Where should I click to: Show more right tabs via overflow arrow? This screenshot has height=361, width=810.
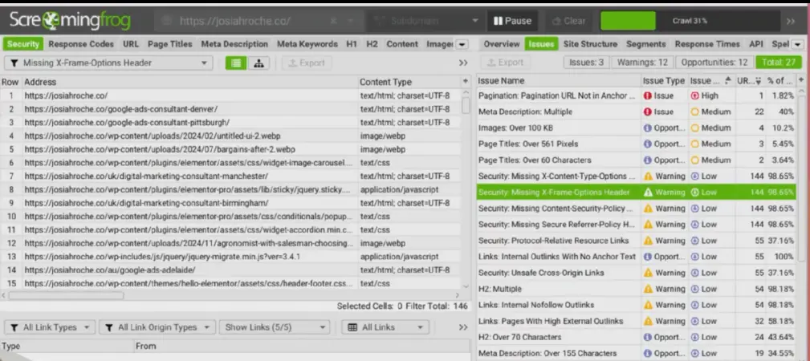tap(799, 44)
